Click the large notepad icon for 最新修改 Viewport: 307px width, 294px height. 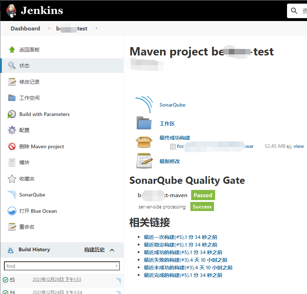point(144,161)
